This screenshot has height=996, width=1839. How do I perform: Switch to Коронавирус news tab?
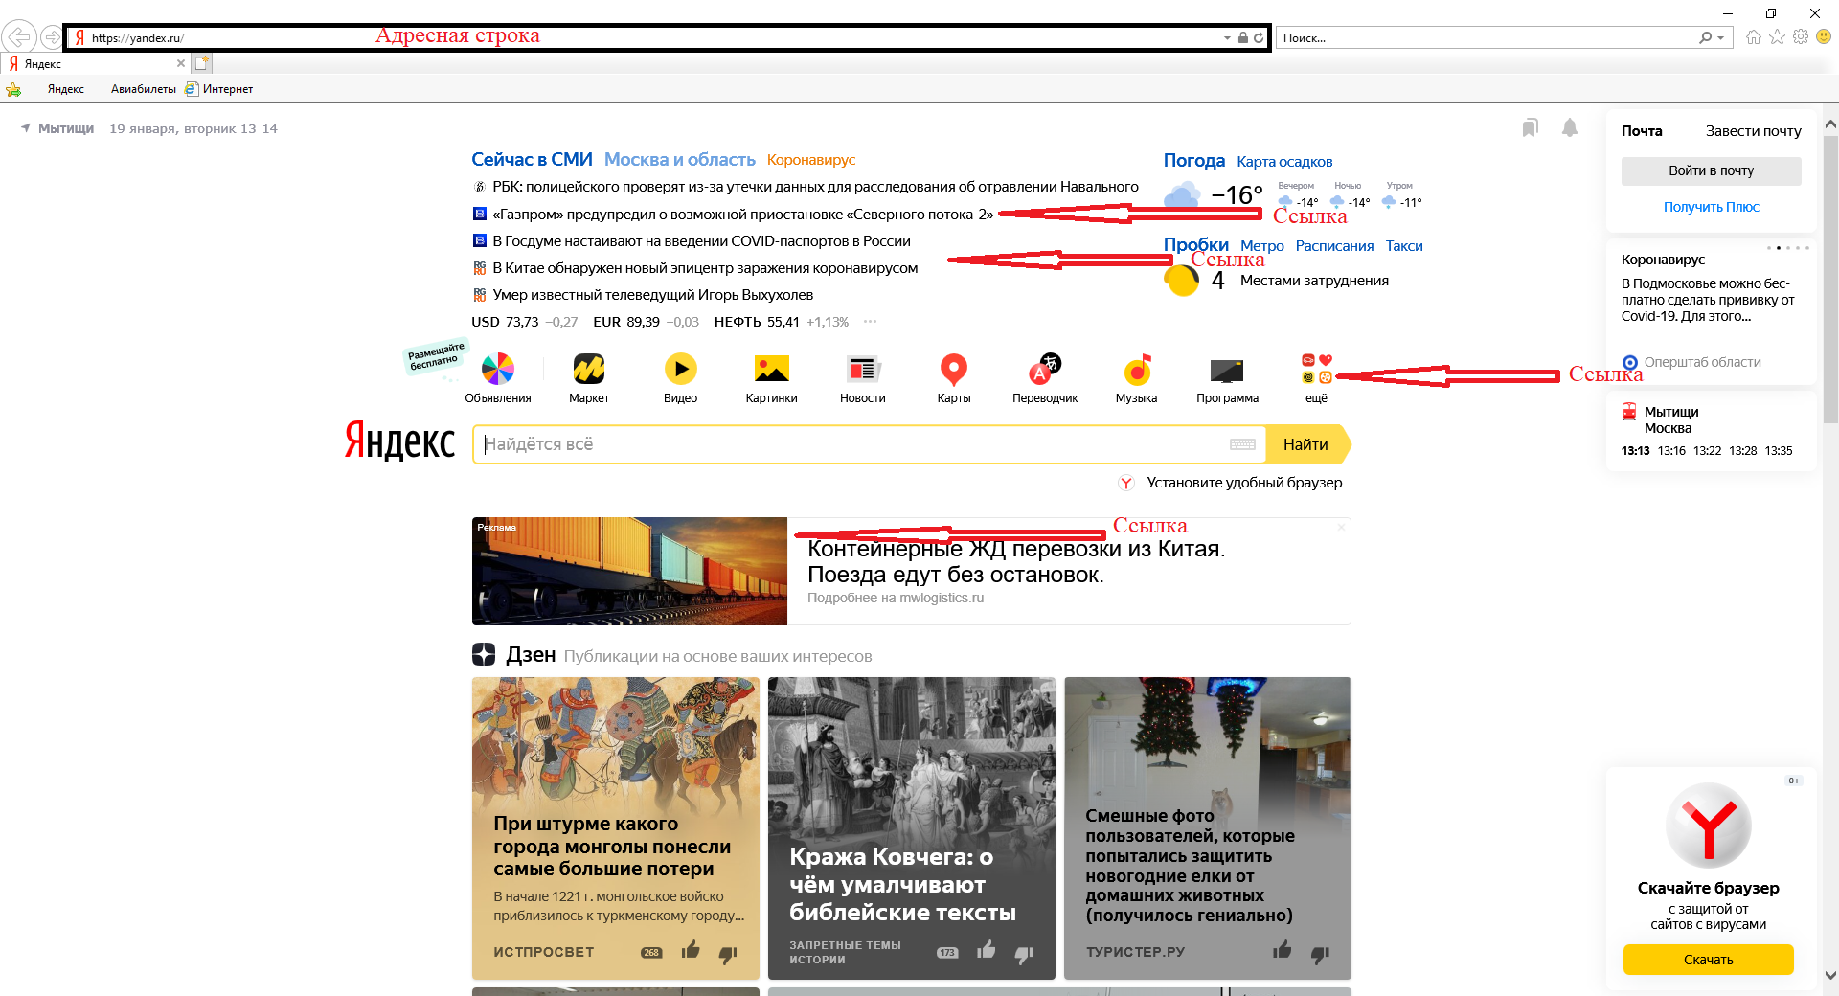click(811, 160)
